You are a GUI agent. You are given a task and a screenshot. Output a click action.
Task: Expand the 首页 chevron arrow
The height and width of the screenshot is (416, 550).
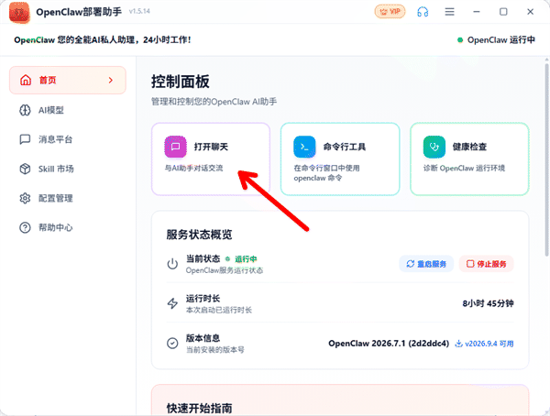coord(111,80)
